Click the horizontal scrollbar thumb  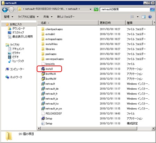[89, 128]
